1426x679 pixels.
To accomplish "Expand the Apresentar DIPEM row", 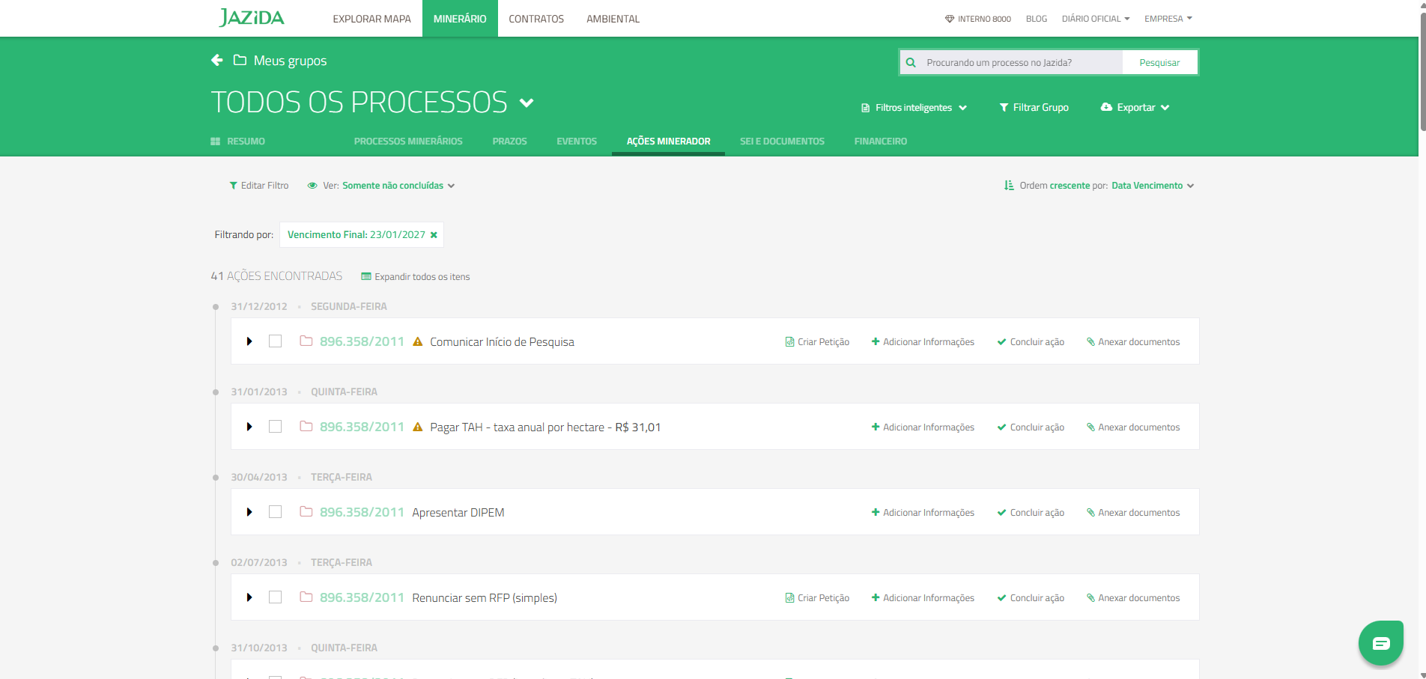I will [x=249, y=512].
